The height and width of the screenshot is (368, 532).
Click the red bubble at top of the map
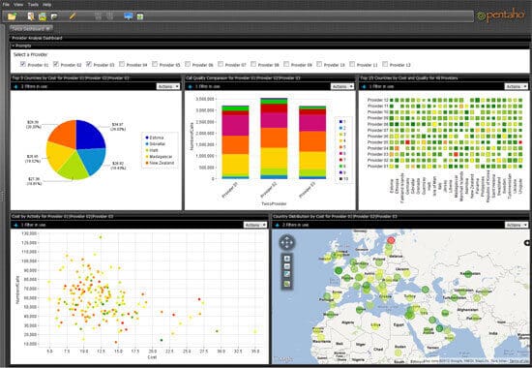click(391, 240)
